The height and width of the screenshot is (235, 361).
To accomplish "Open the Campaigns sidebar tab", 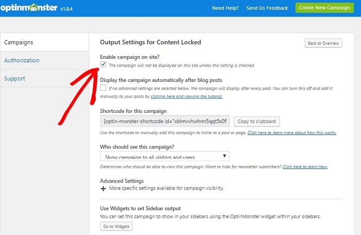I will coord(44,42).
